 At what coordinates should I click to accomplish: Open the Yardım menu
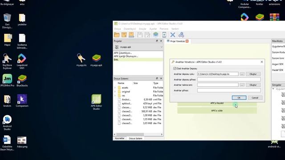175,29
